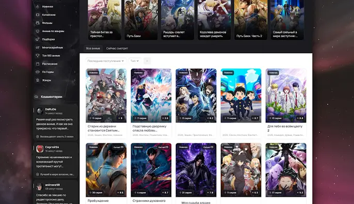Expand the По Годам submenu arrow
The image size is (354, 204).
[75, 72]
